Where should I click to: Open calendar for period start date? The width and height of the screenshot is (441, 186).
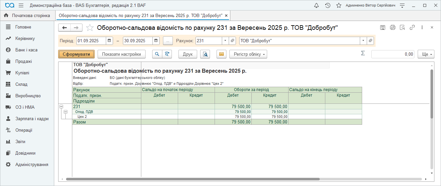pyautogui.click(x=109, y=41)
